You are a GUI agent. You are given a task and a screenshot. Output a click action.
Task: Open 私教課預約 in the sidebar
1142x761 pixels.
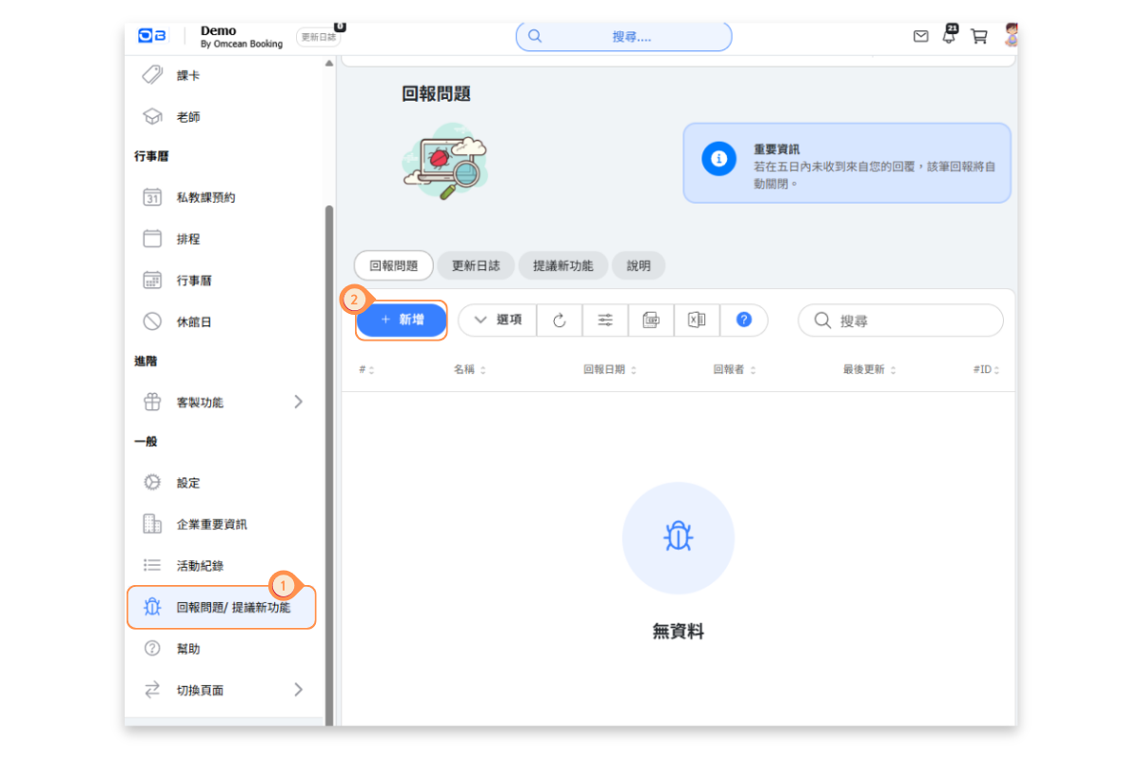pos(206,197)
